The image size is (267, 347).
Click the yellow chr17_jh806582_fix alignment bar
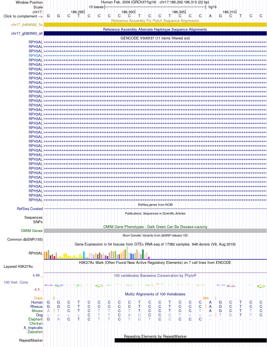pyautogui.click(x=155, y=25)
